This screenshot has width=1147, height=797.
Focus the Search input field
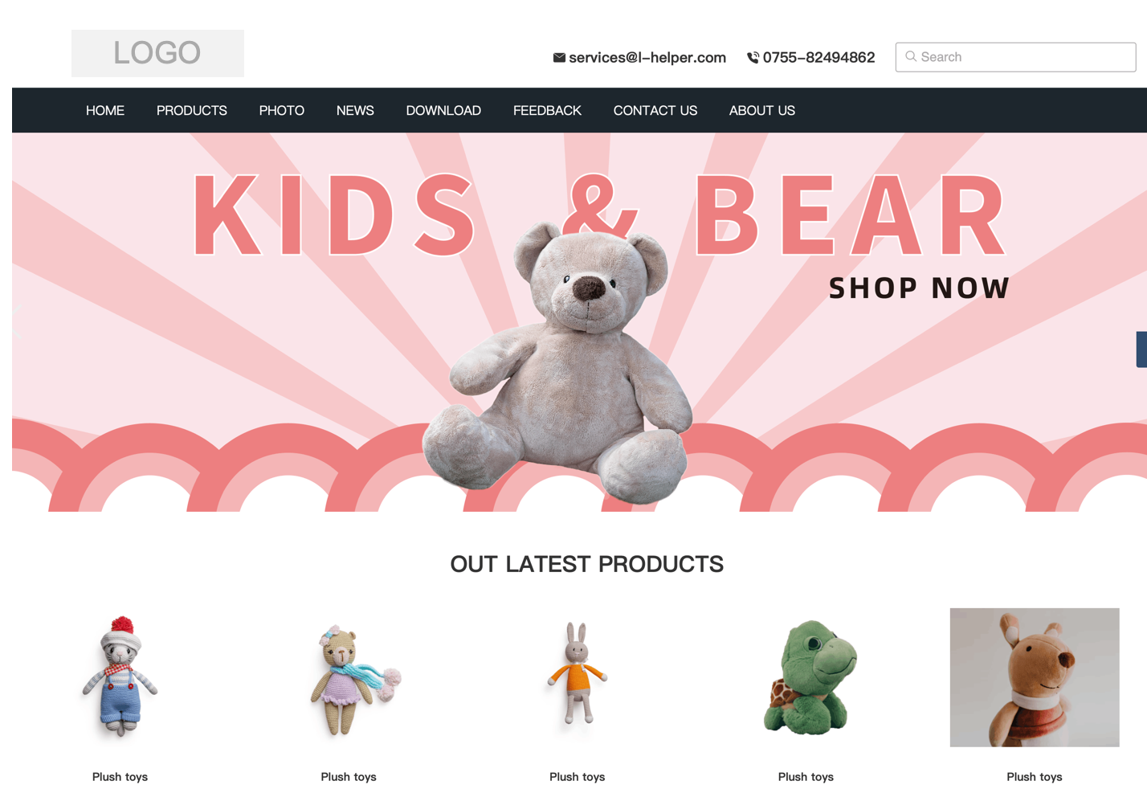1015,57
